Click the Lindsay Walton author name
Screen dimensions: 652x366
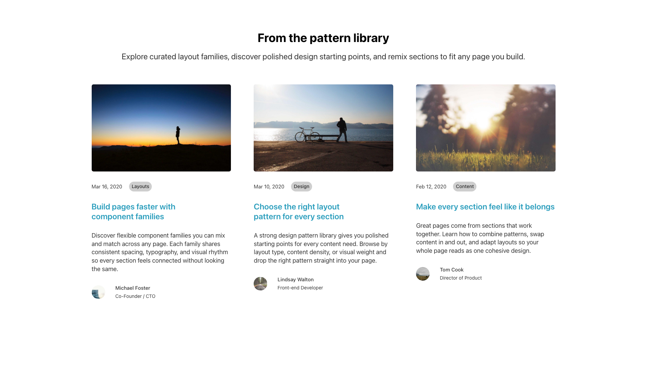(x=295, y=280)
